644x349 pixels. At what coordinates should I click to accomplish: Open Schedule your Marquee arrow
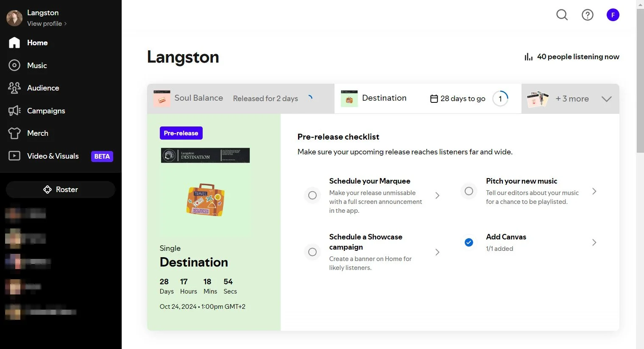(x=438, y=195)
